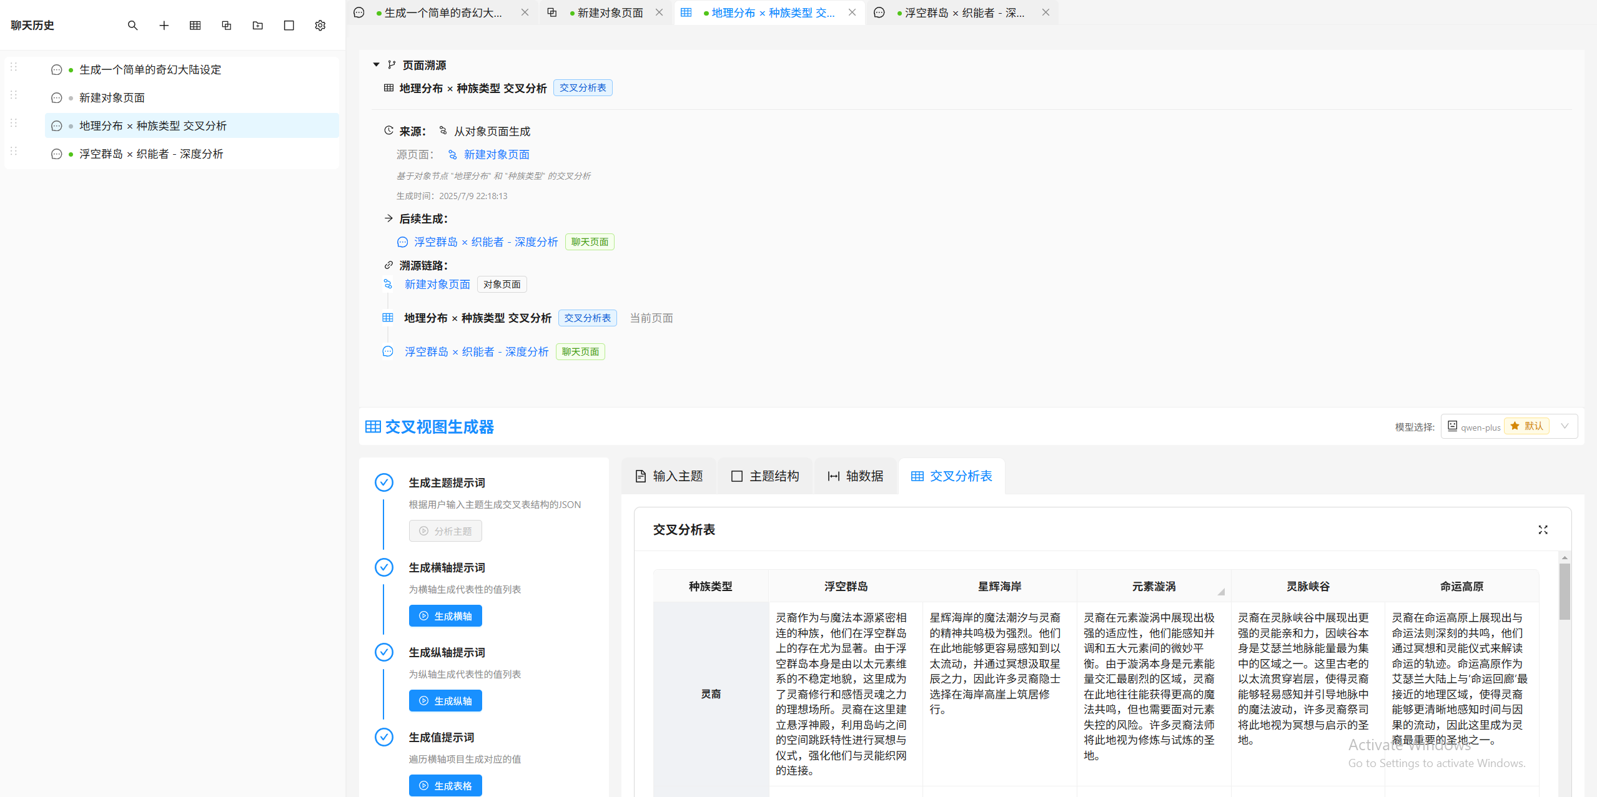
Task: Open settings gear in chat history header
Action: [x=320, y=26]
